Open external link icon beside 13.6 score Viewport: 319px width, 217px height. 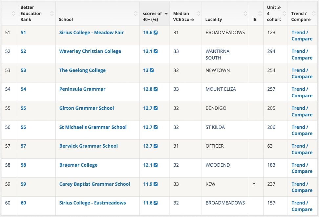pyautogui.click(x=156, y=33)
